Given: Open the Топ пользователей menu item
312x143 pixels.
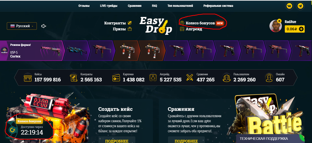Looking at the screenshot, I should tap(180, 6).
